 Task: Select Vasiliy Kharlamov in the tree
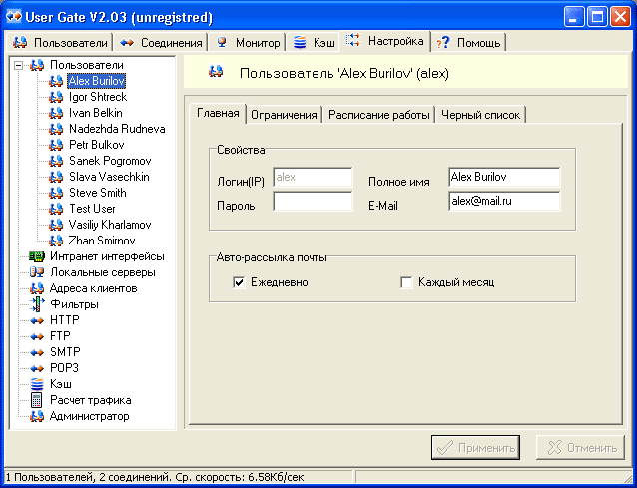click(x=110, y=225)
